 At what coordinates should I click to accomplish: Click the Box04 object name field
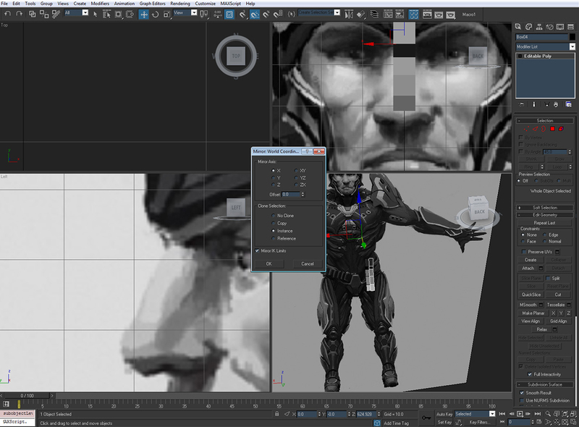coord(541,37)
